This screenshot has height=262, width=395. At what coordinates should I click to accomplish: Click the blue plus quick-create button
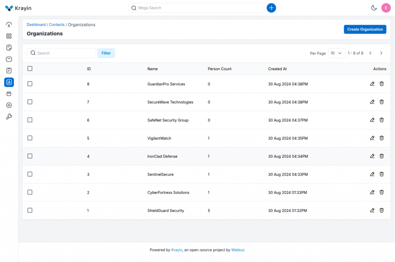click(x=271, y=8)
